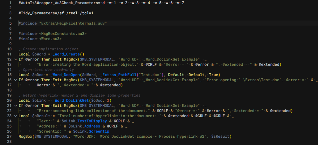Click the $oWord variable declared on line 11

[39, 54]
